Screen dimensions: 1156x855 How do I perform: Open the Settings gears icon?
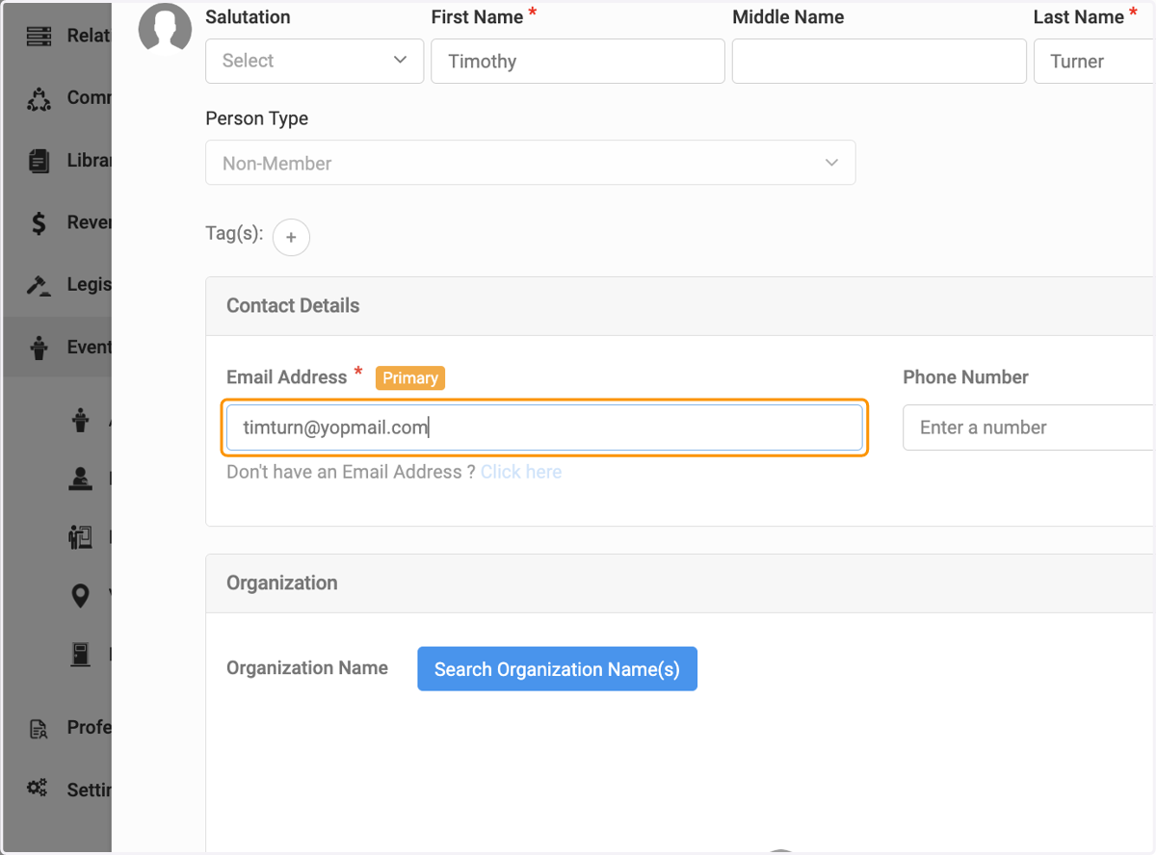(39, 789)
